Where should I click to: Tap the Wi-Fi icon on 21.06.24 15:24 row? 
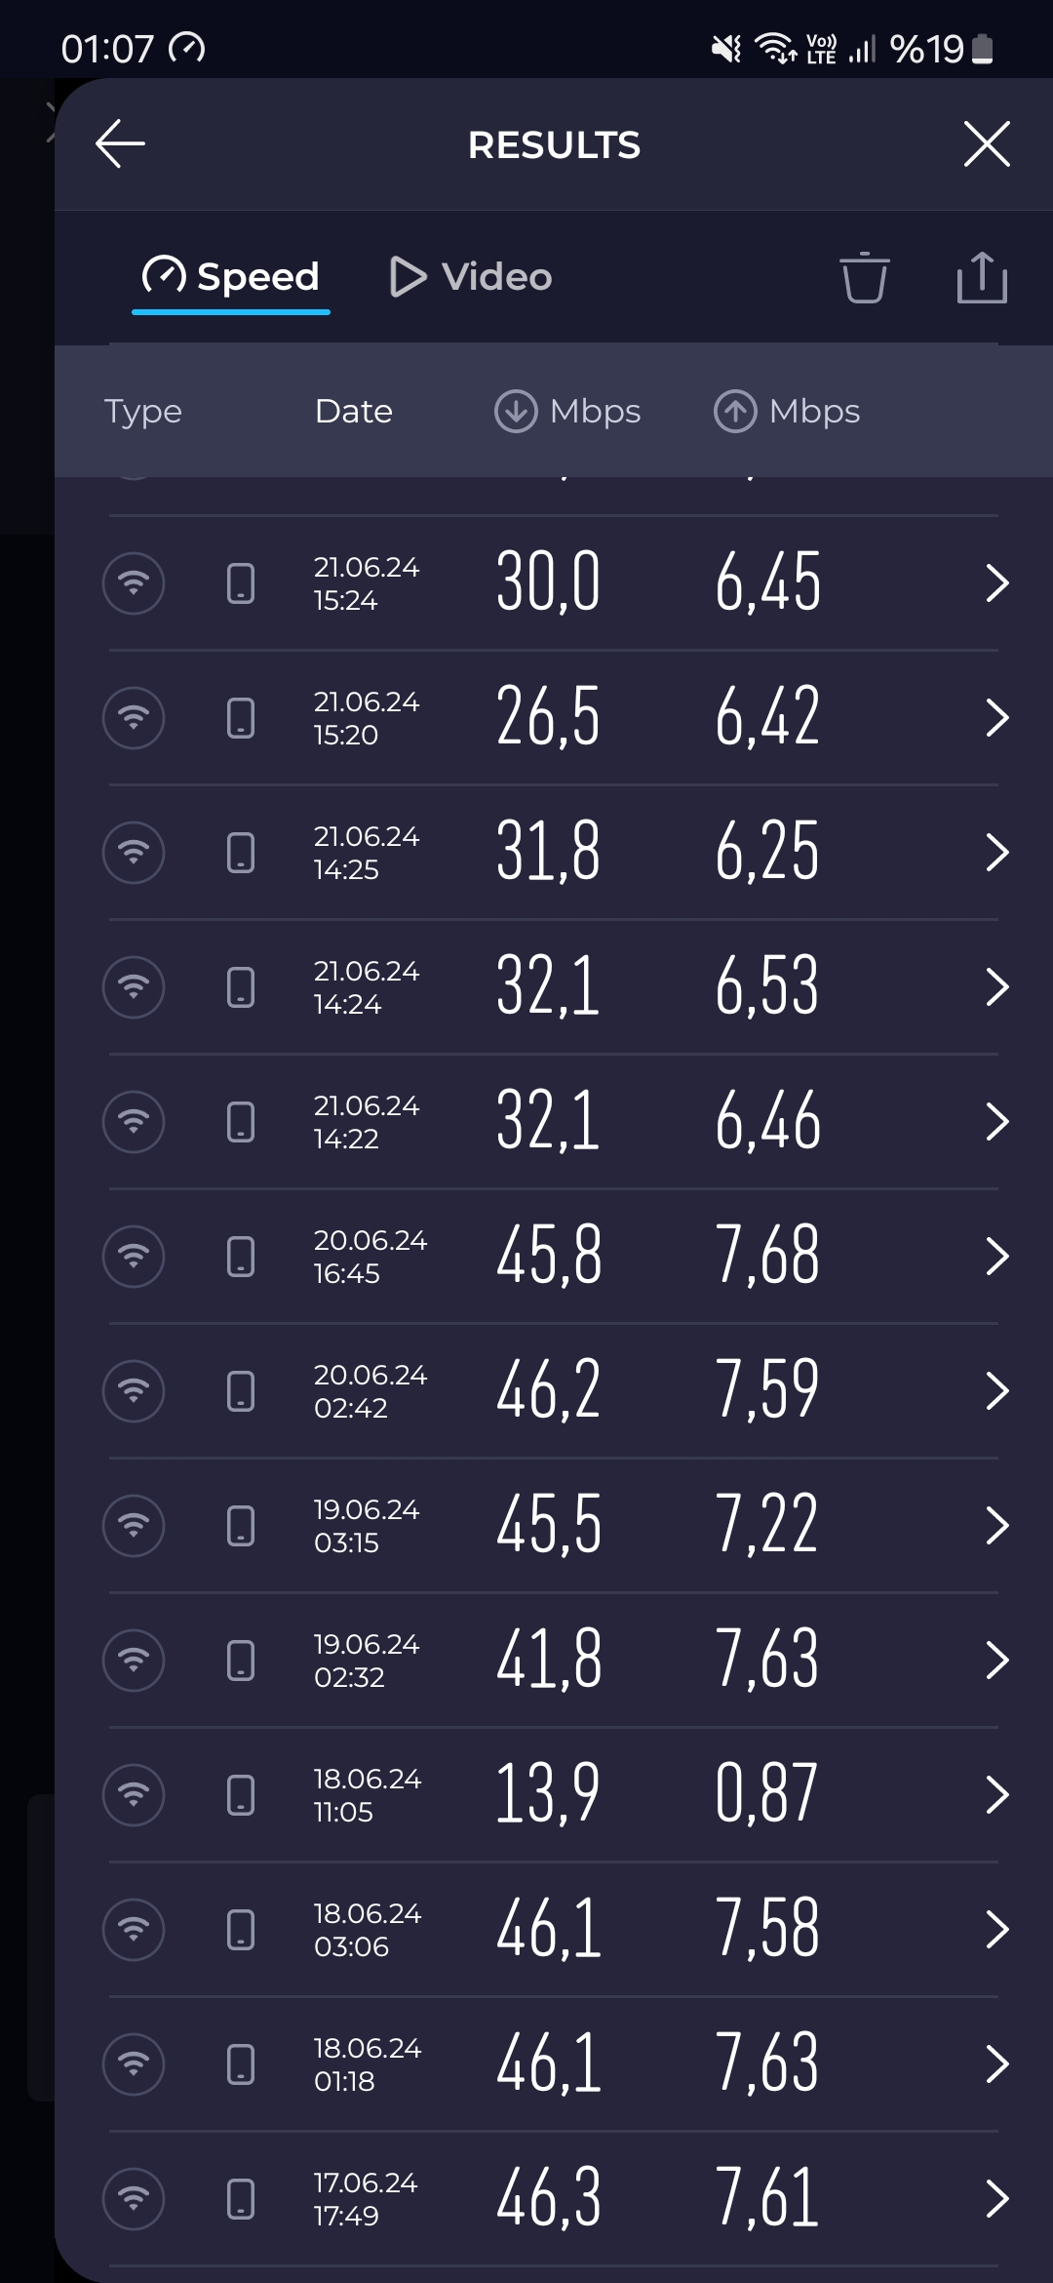(134, 583)
